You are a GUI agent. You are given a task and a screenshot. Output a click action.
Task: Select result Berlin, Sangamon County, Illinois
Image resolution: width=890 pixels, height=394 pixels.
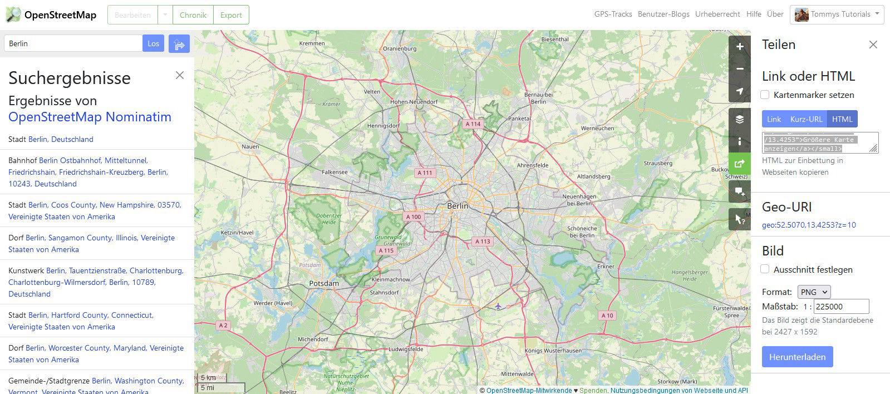[92, 244]
